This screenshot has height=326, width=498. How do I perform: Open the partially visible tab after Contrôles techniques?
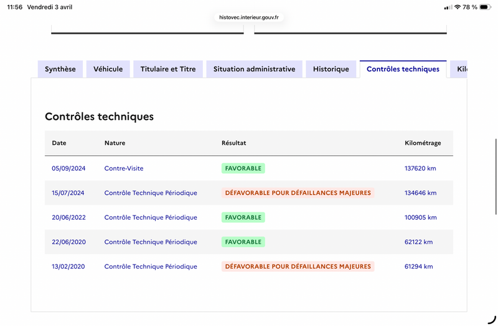pos(460,69)
